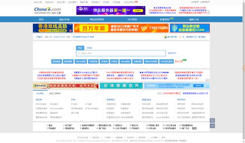Click 注册新账号 to register

coord(205,2)
